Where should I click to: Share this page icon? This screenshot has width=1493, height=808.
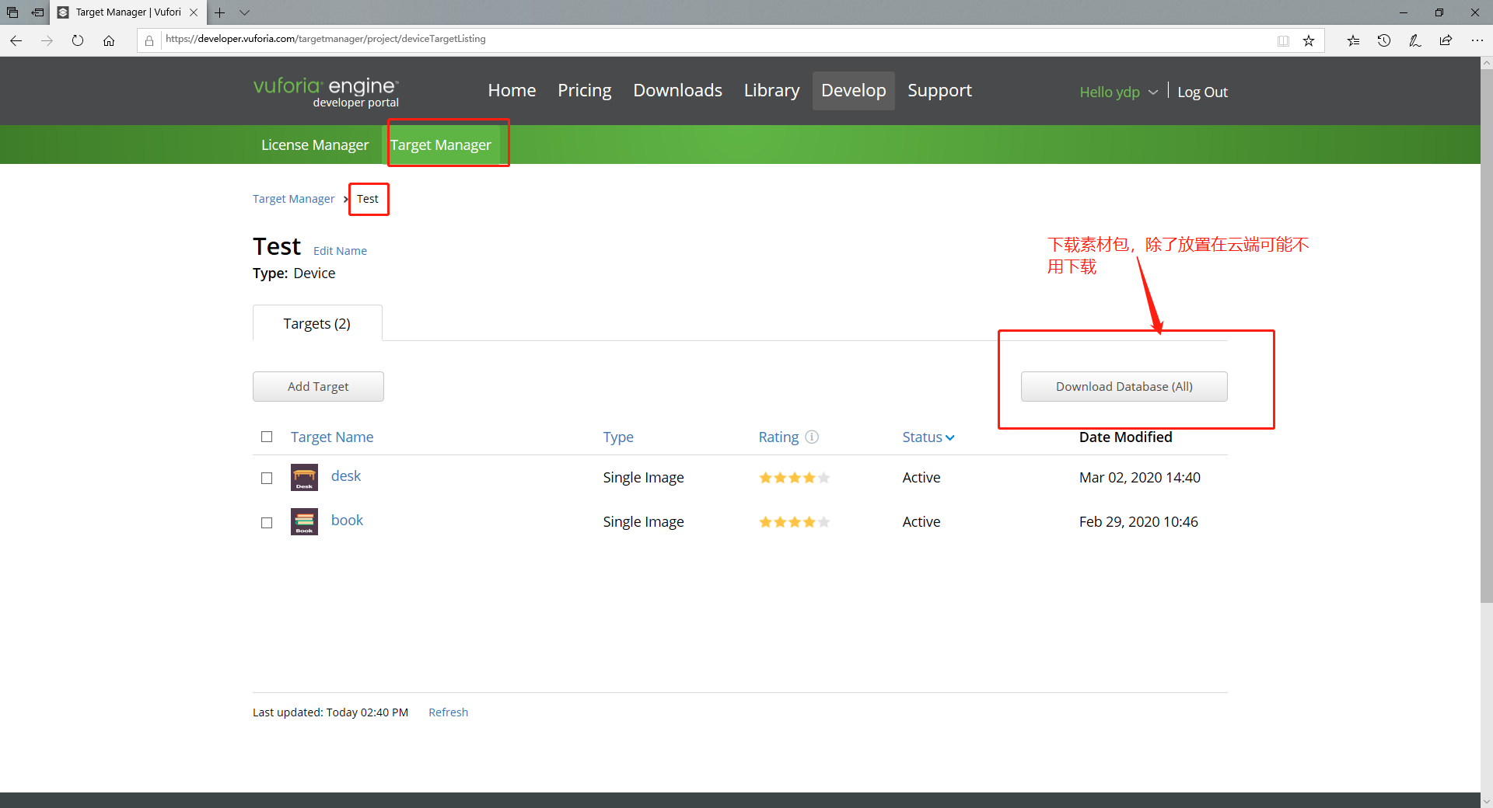1446,40
